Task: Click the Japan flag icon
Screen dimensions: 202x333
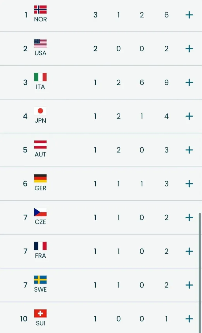Action: click(x=40, y=111)
